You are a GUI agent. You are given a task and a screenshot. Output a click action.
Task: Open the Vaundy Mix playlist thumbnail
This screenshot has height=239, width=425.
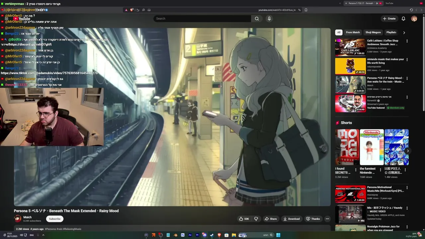[x=350, y=214]
